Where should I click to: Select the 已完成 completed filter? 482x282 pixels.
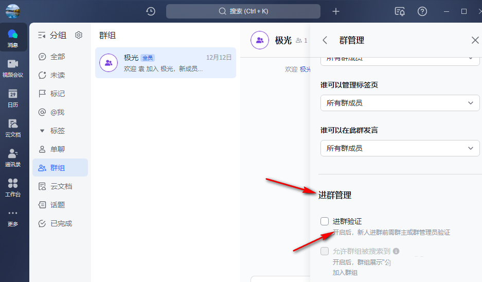(x=60, y=223)
